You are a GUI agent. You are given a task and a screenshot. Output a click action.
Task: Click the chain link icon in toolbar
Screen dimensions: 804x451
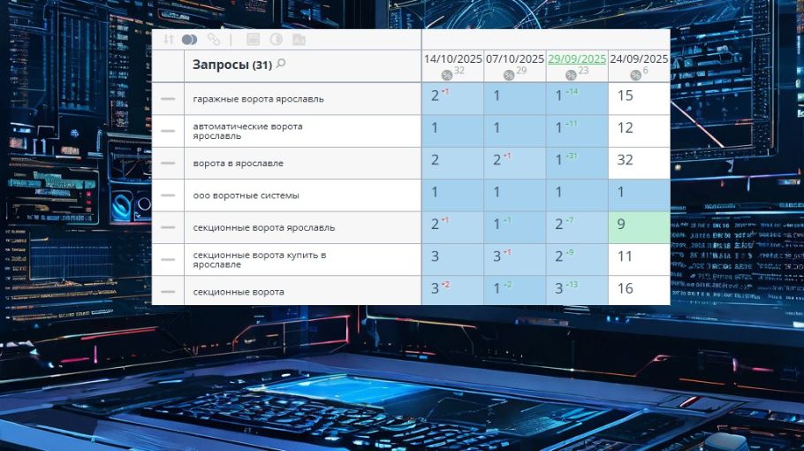214,40
